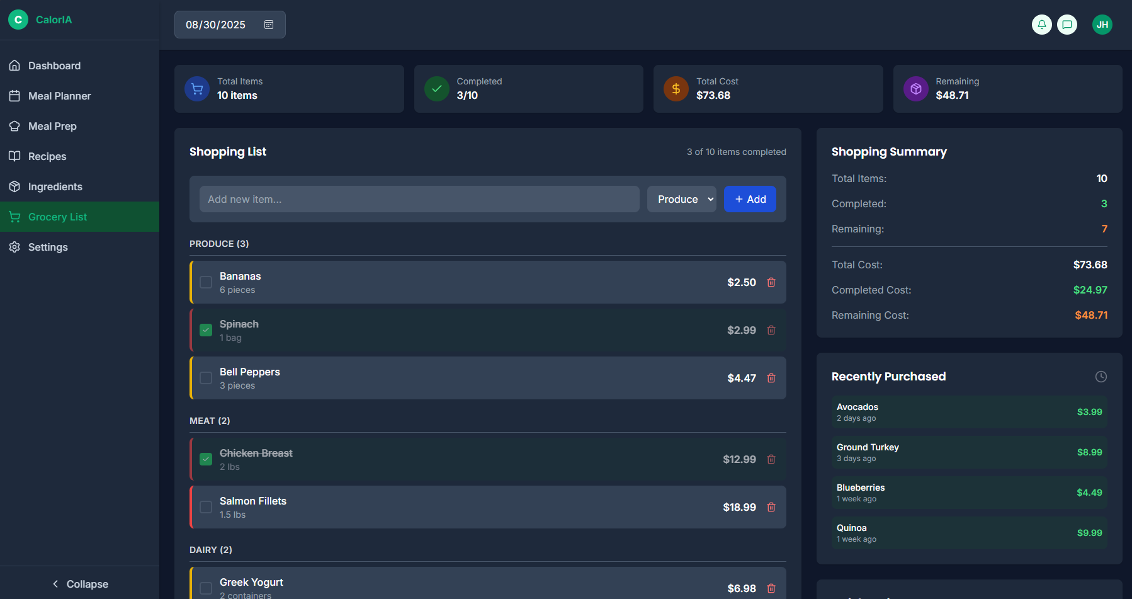
Task: Uncheck the Spinach item
Action: point(206,330)
